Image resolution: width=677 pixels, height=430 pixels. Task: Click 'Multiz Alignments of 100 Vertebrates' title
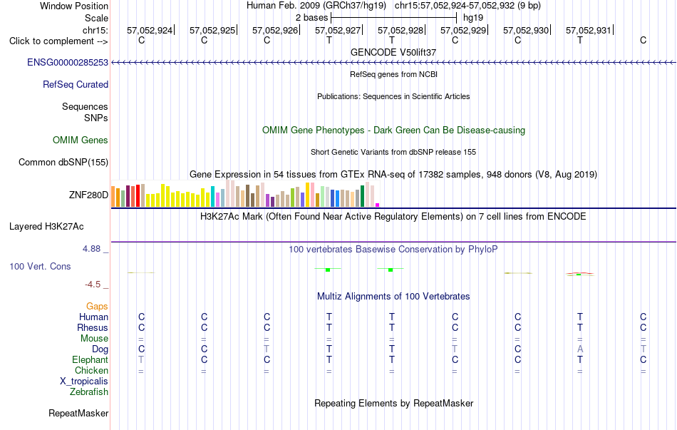click(393, 297)
